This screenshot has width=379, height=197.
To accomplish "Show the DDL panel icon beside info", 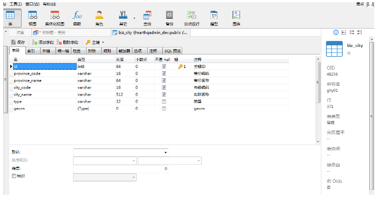I will click(344, 32).
